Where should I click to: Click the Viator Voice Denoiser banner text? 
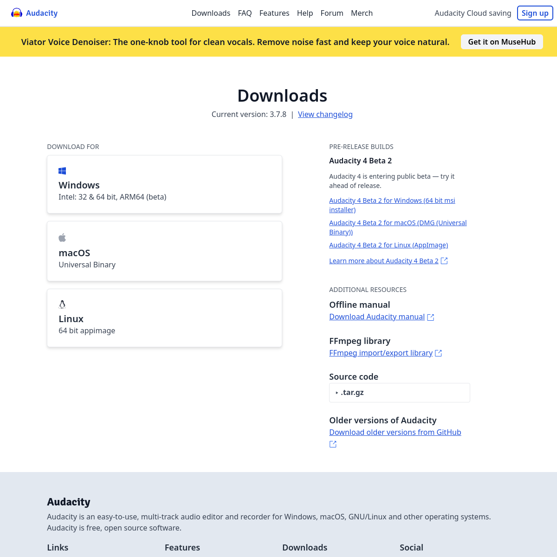[235, 42]
